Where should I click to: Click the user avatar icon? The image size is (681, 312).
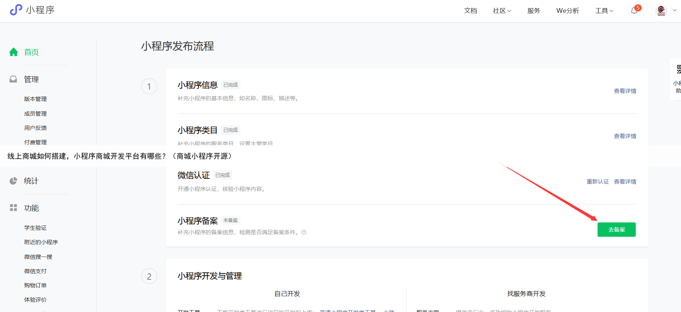pos(661,11)
